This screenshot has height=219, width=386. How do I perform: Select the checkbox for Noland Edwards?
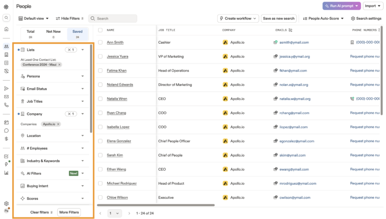[100, 85]
